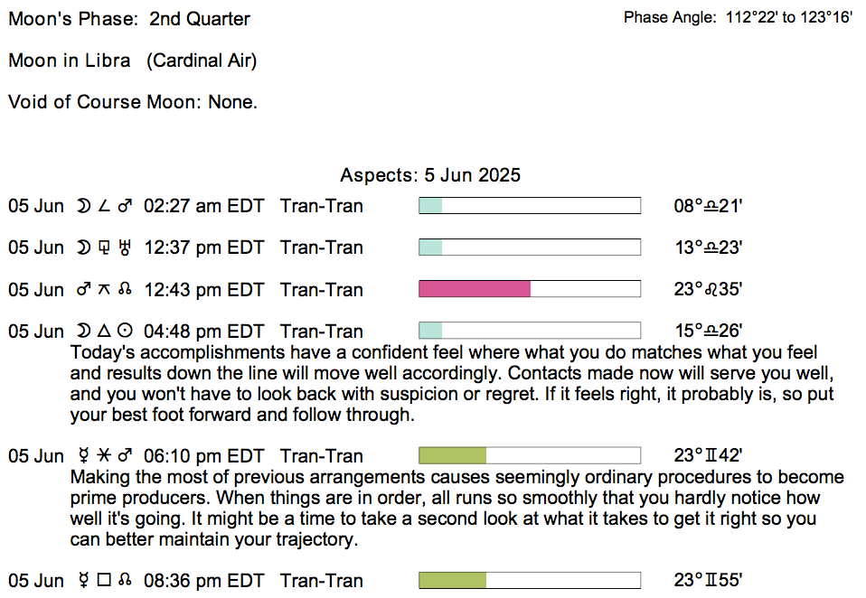Click the teal strength bar for the 02:27 am aspect
The height and width of the screenshot is (598, 866).
430,206
